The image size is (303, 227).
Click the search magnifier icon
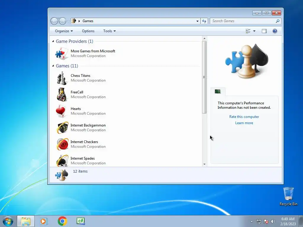pos(278,21)
